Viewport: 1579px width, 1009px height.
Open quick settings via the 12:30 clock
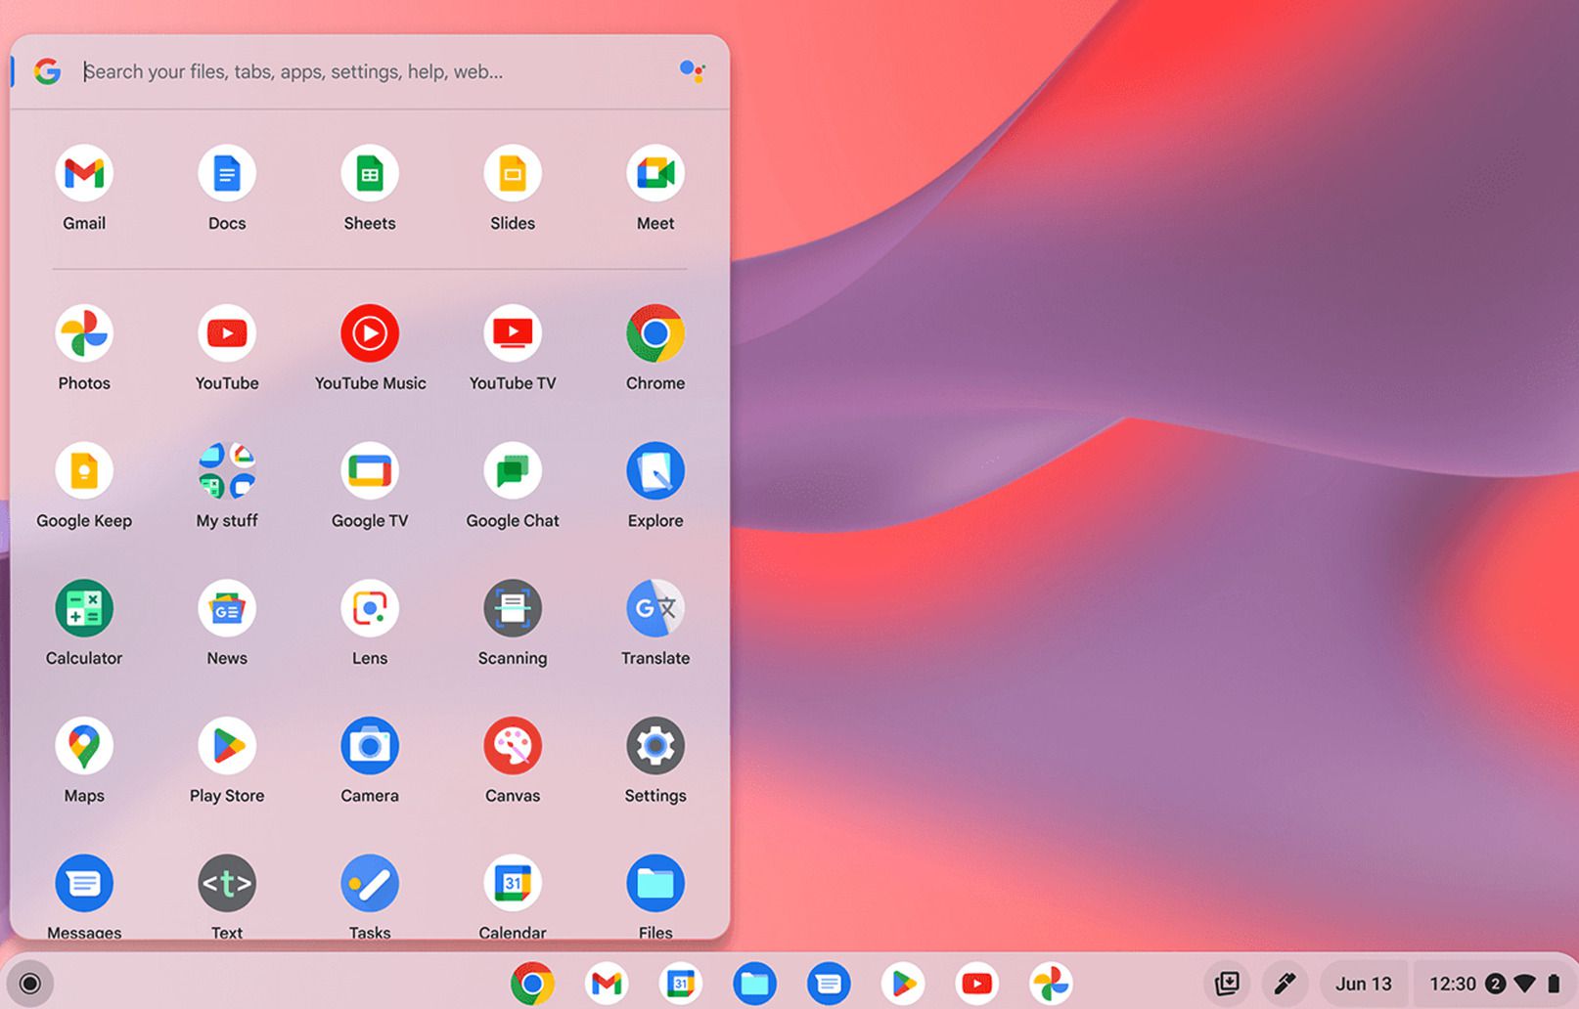(x=1453, y=984)
